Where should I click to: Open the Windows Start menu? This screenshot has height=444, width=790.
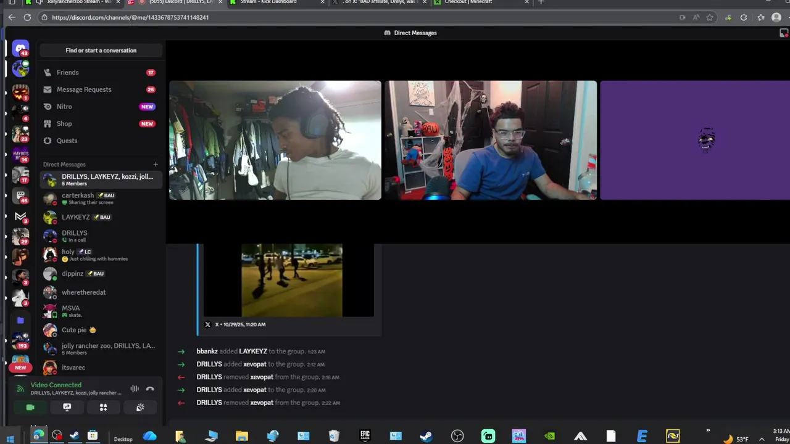coord(10,438)
